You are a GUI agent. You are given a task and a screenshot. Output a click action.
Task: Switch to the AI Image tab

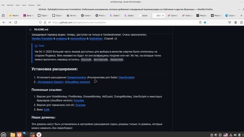pos(72,16)
